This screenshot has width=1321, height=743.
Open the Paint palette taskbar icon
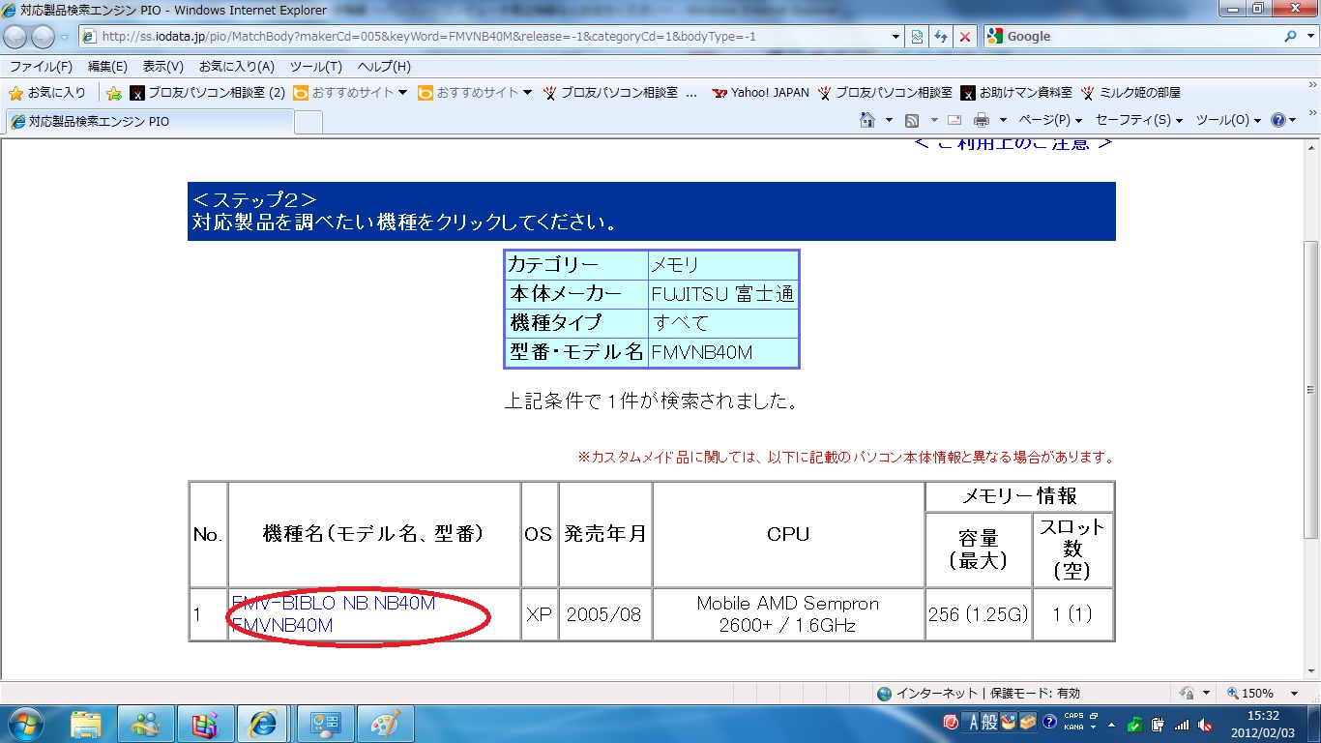[x=385, y=724]
